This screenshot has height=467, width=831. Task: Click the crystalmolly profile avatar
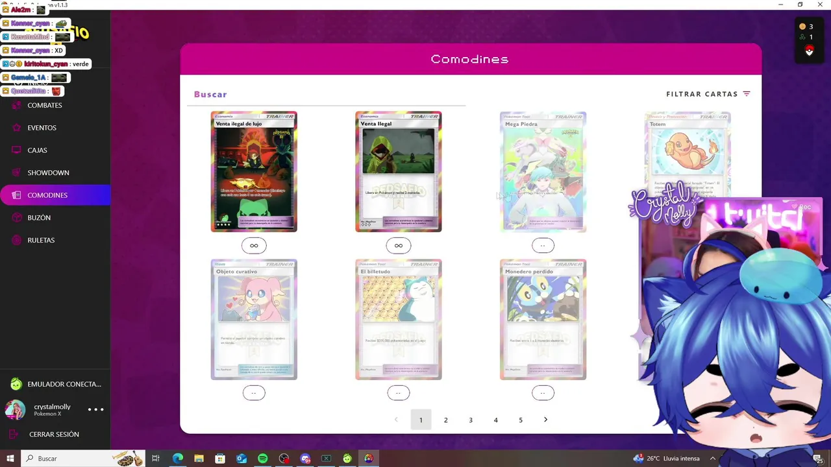pyautogui.click(x=16, y=409)
